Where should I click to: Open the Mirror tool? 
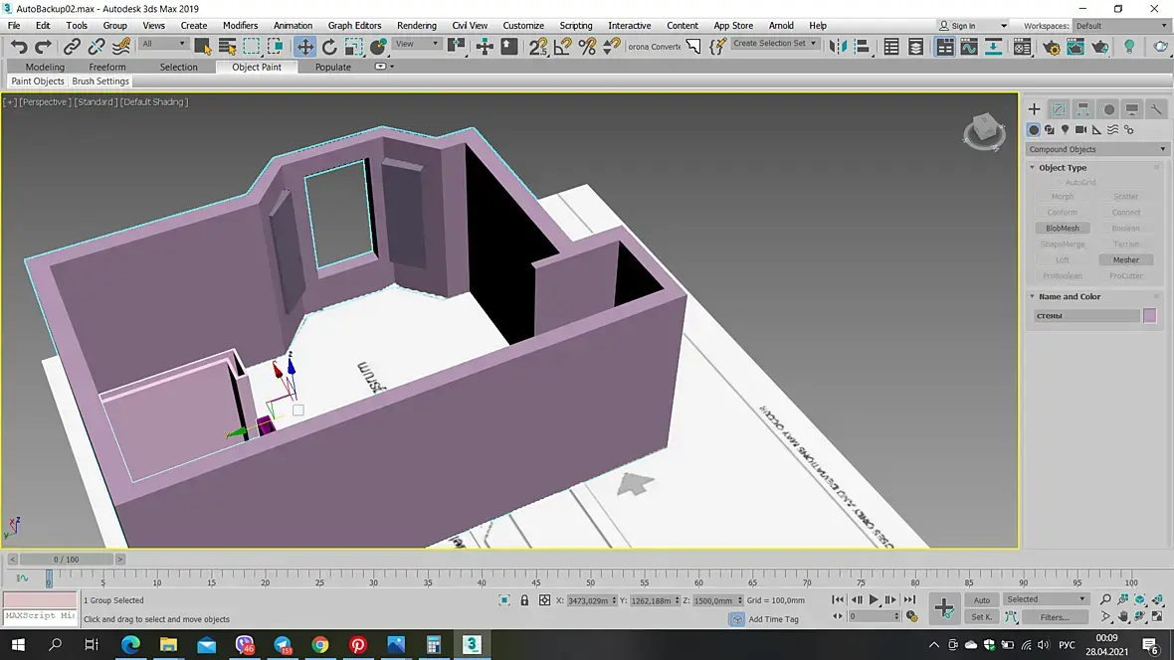839,47
